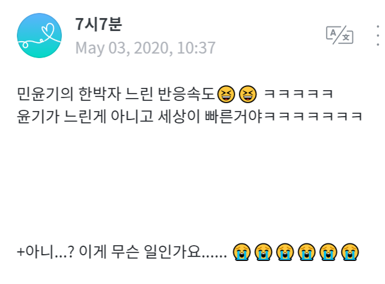Click the second crying emoji
Viewport: 385px width, 284px height.
pyautogui.click(x=264, y=252)
